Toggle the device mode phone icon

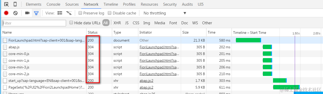(15, 4)
